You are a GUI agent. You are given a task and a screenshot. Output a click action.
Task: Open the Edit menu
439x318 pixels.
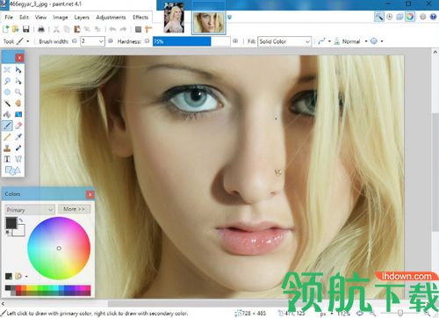point(24,18)
